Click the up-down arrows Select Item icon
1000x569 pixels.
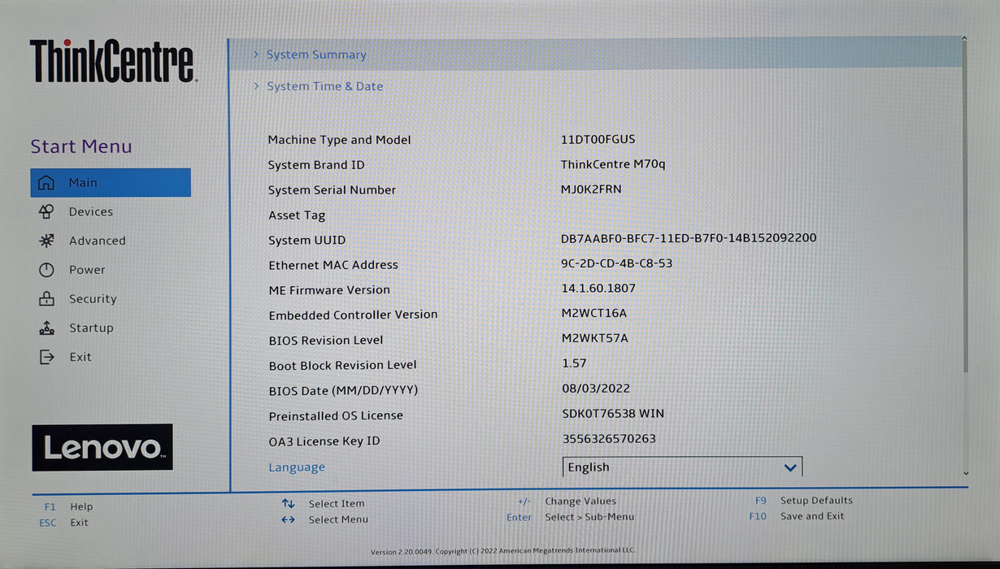[x=288, y=504]
